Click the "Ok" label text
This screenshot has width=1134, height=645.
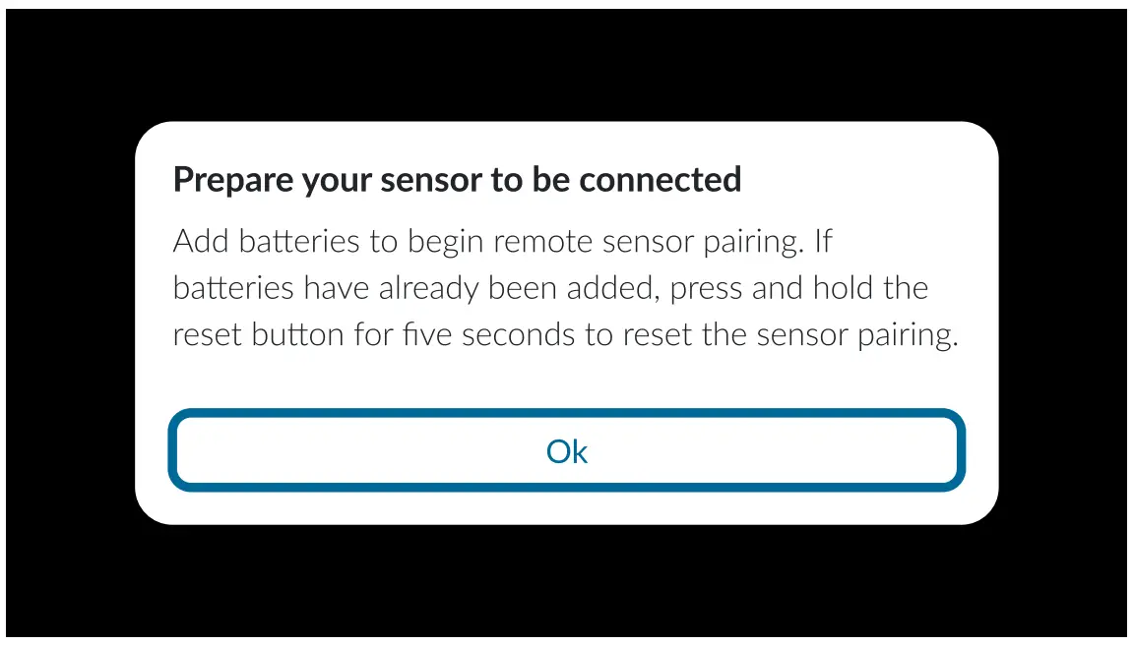coord(567,451)
